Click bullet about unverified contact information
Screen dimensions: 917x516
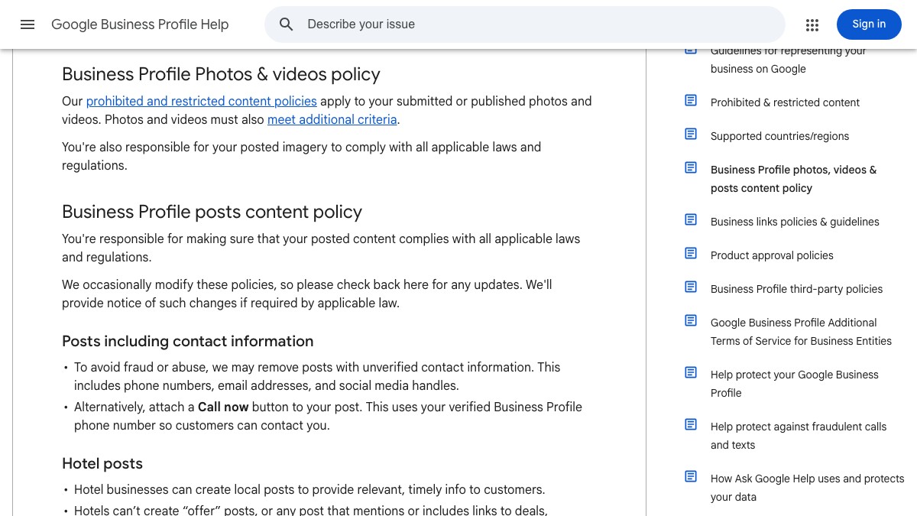(x=317, y=376)
